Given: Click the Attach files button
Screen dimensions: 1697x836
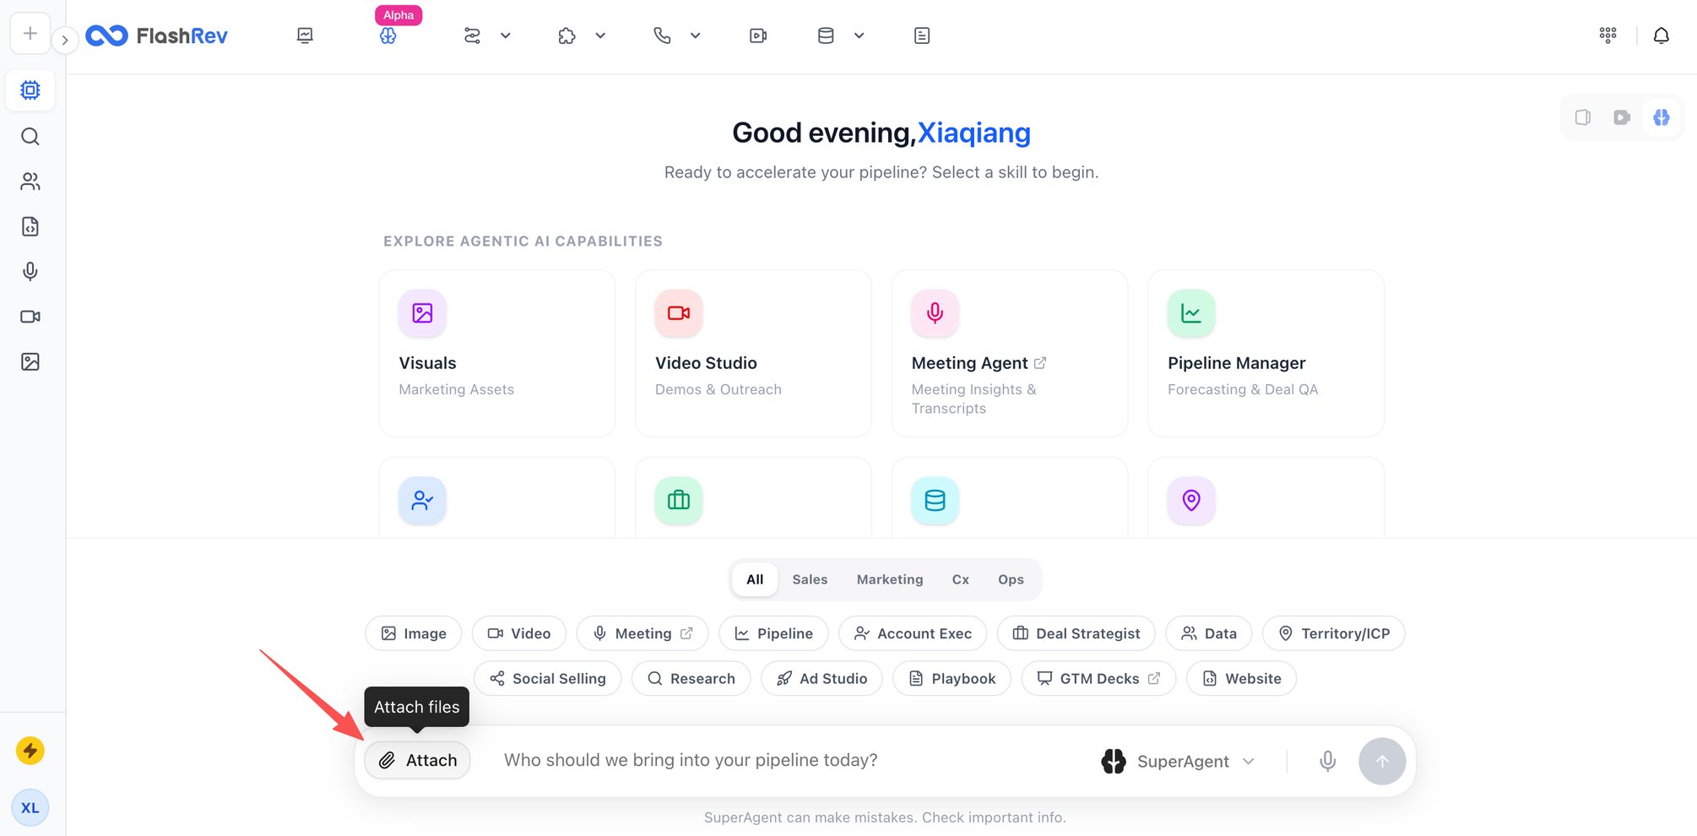Looking at the screenshot, I should [x=418, y=760].
